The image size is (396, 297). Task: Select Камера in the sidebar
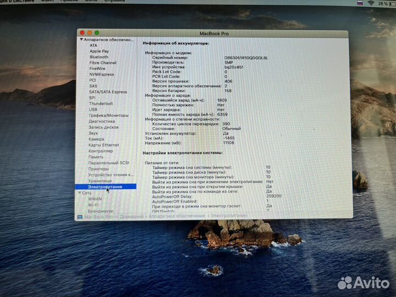96,139
